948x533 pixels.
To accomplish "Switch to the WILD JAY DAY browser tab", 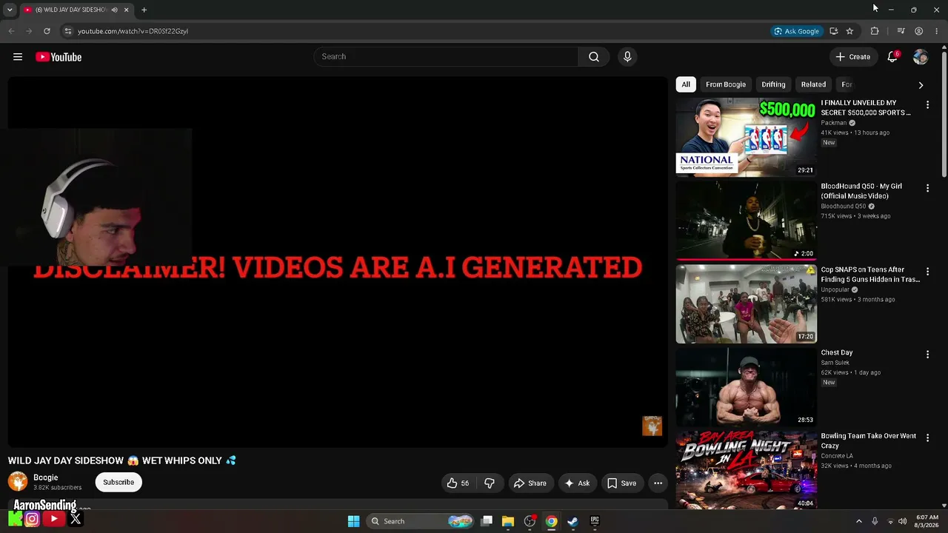I will 70,10.
